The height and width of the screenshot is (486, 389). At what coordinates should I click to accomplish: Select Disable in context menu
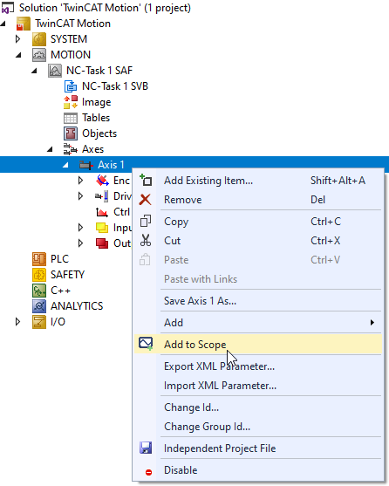[x=258, y=470]
